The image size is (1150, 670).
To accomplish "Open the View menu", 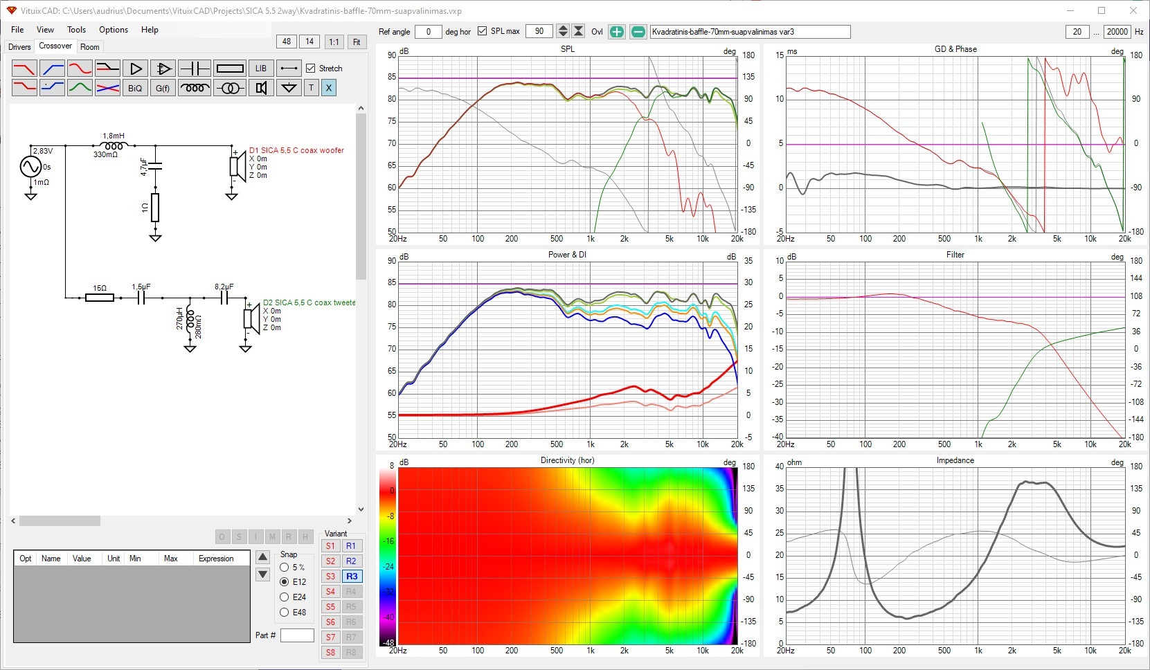I will 45,30.
